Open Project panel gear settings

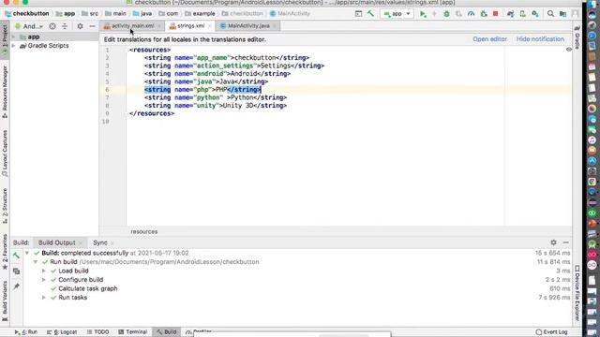click(80, 26)
